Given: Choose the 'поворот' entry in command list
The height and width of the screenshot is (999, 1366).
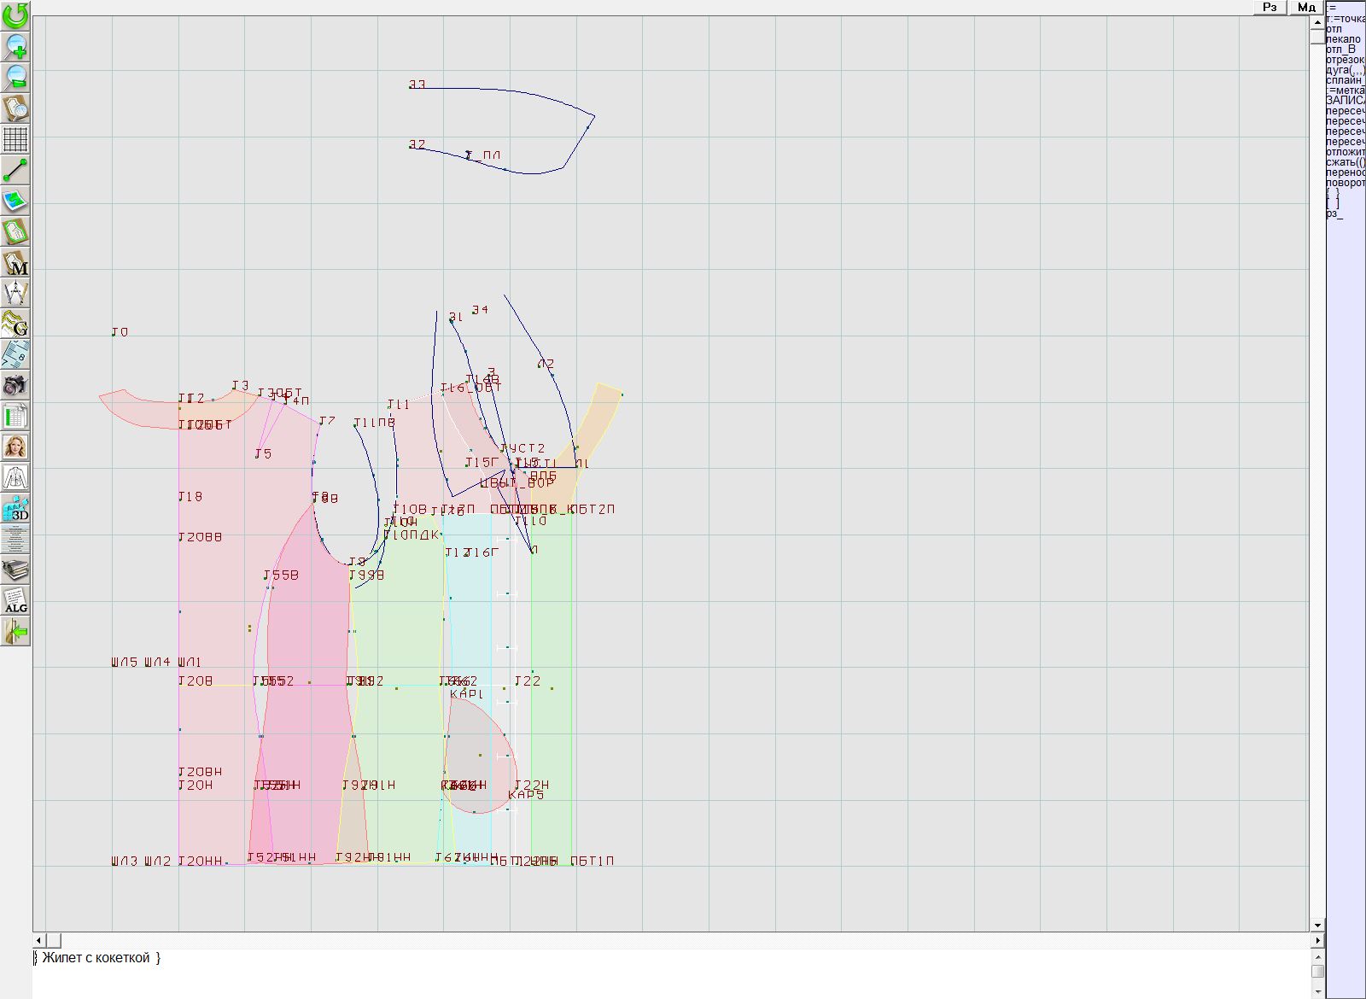Looking at the screenshot, I should point(1345,183).
